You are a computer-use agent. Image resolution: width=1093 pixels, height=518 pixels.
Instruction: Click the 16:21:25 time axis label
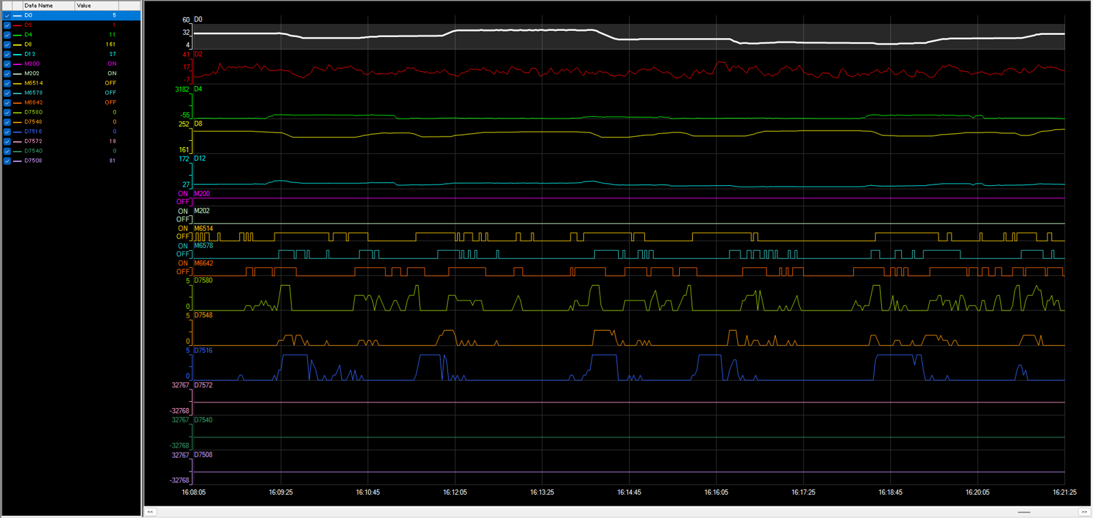[1064, 492]
